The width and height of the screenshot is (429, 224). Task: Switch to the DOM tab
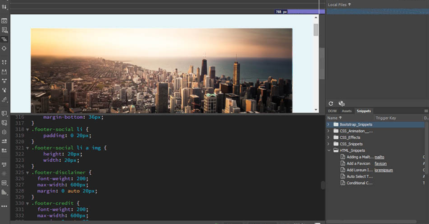click(x=332, y=111)
